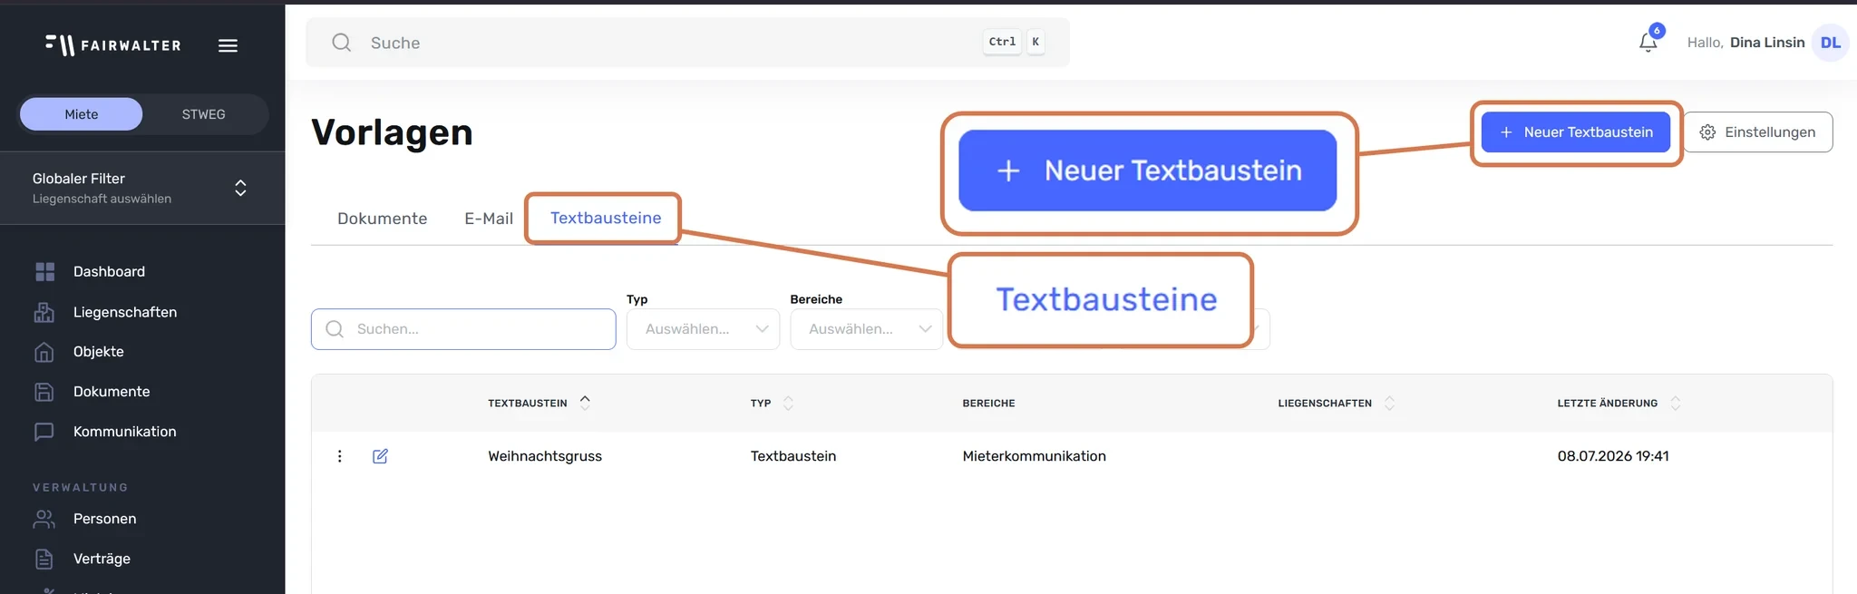Click the Liegenschaften building icon
1857x594 pixels.
[x=44, y=312]
